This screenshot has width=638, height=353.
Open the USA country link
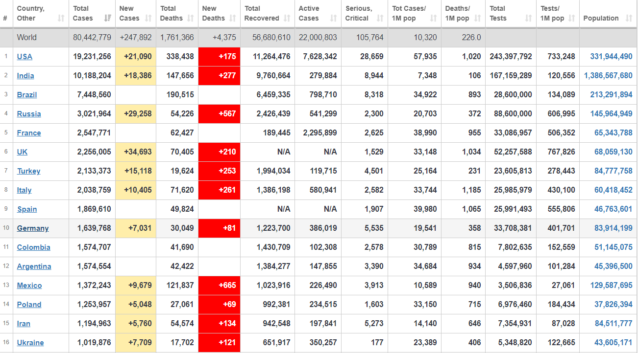tap(25, 57)
